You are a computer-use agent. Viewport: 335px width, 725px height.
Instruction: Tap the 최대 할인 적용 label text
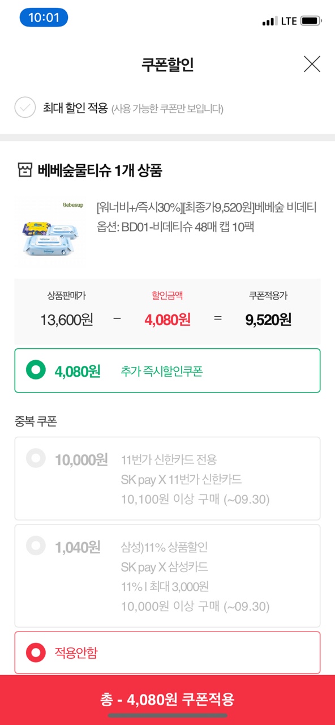75,108
